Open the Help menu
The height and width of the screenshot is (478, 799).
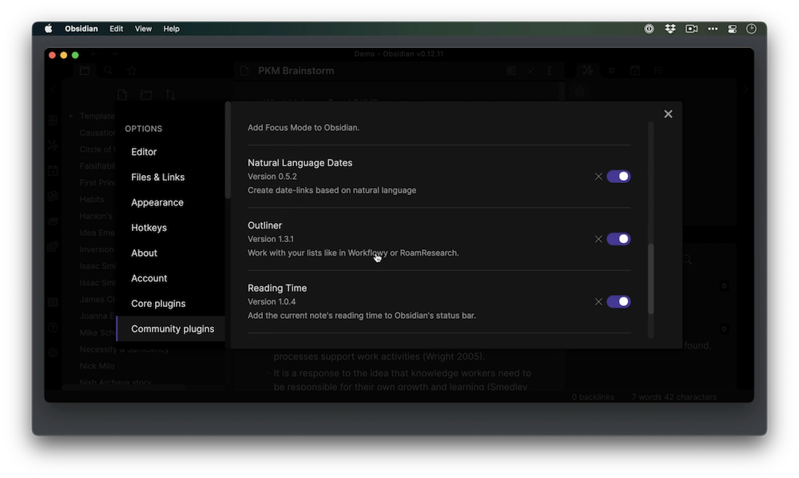click(171, 29)
